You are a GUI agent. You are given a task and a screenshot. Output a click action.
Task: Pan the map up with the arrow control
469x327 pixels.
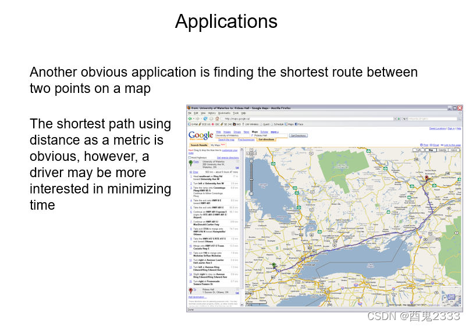[251, 150]
